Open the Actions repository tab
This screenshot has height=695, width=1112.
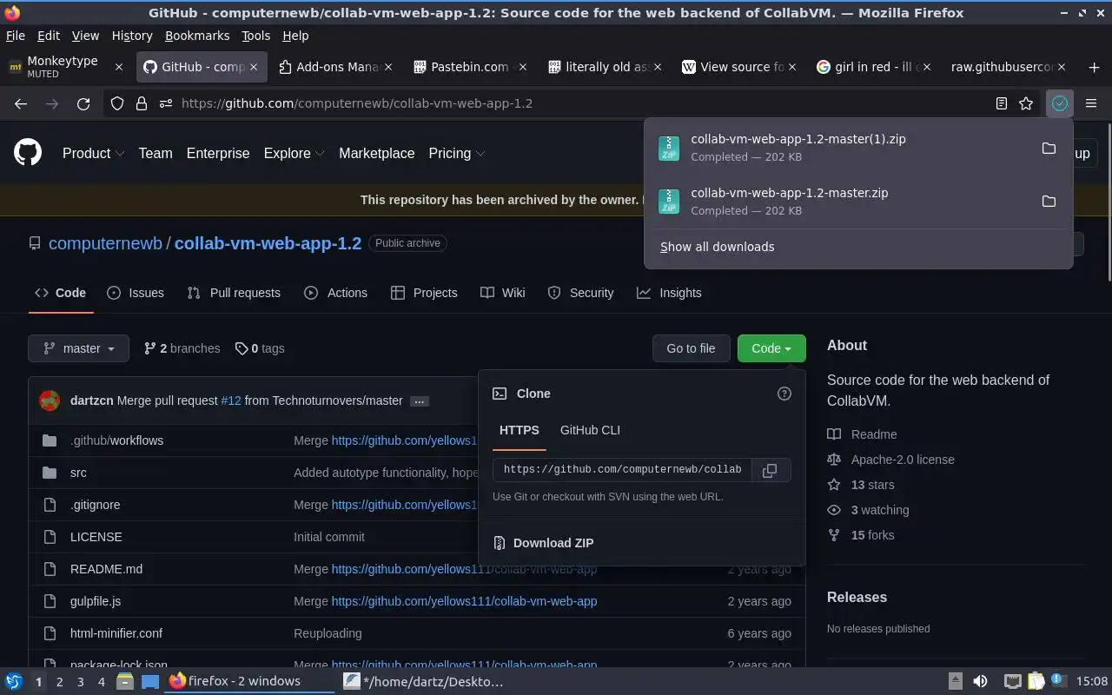[335, 293]
